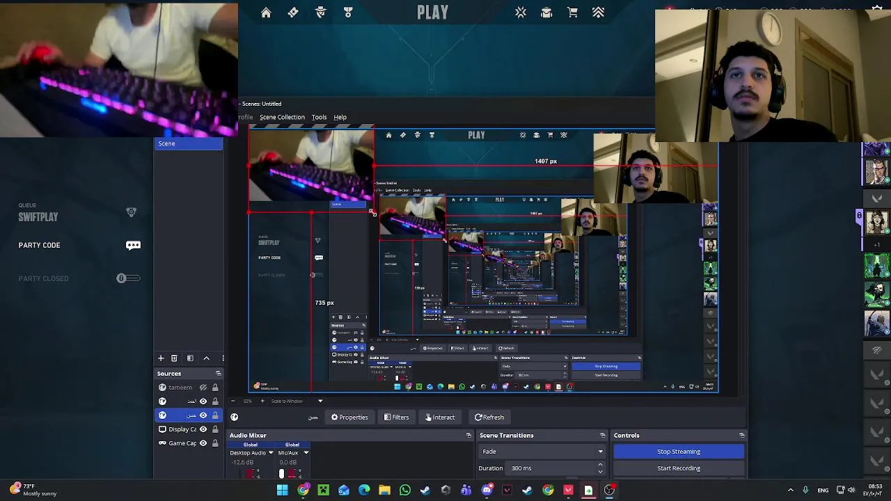Open Mic/Aux channel dropdown arrow
This screenshot has width=891, height=501.
tap(306, 453)
